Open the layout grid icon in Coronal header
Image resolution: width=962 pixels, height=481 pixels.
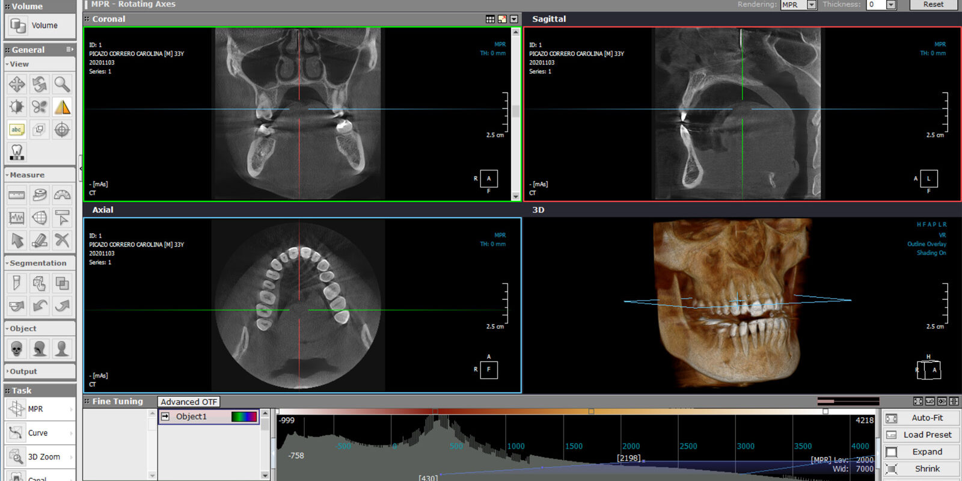[x=491, y=19]
